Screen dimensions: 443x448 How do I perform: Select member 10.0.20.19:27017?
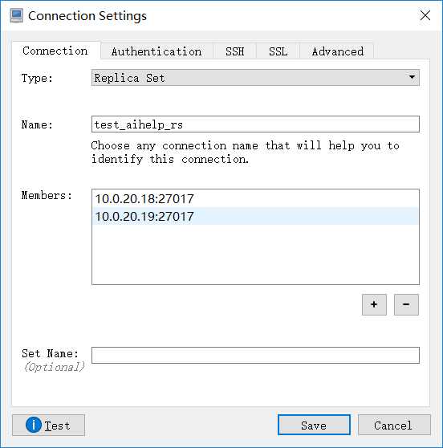[255, 216]
